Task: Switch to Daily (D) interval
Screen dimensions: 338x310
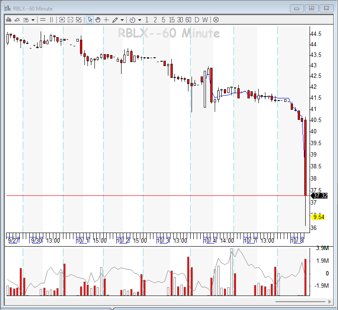Action: (197, 20)
